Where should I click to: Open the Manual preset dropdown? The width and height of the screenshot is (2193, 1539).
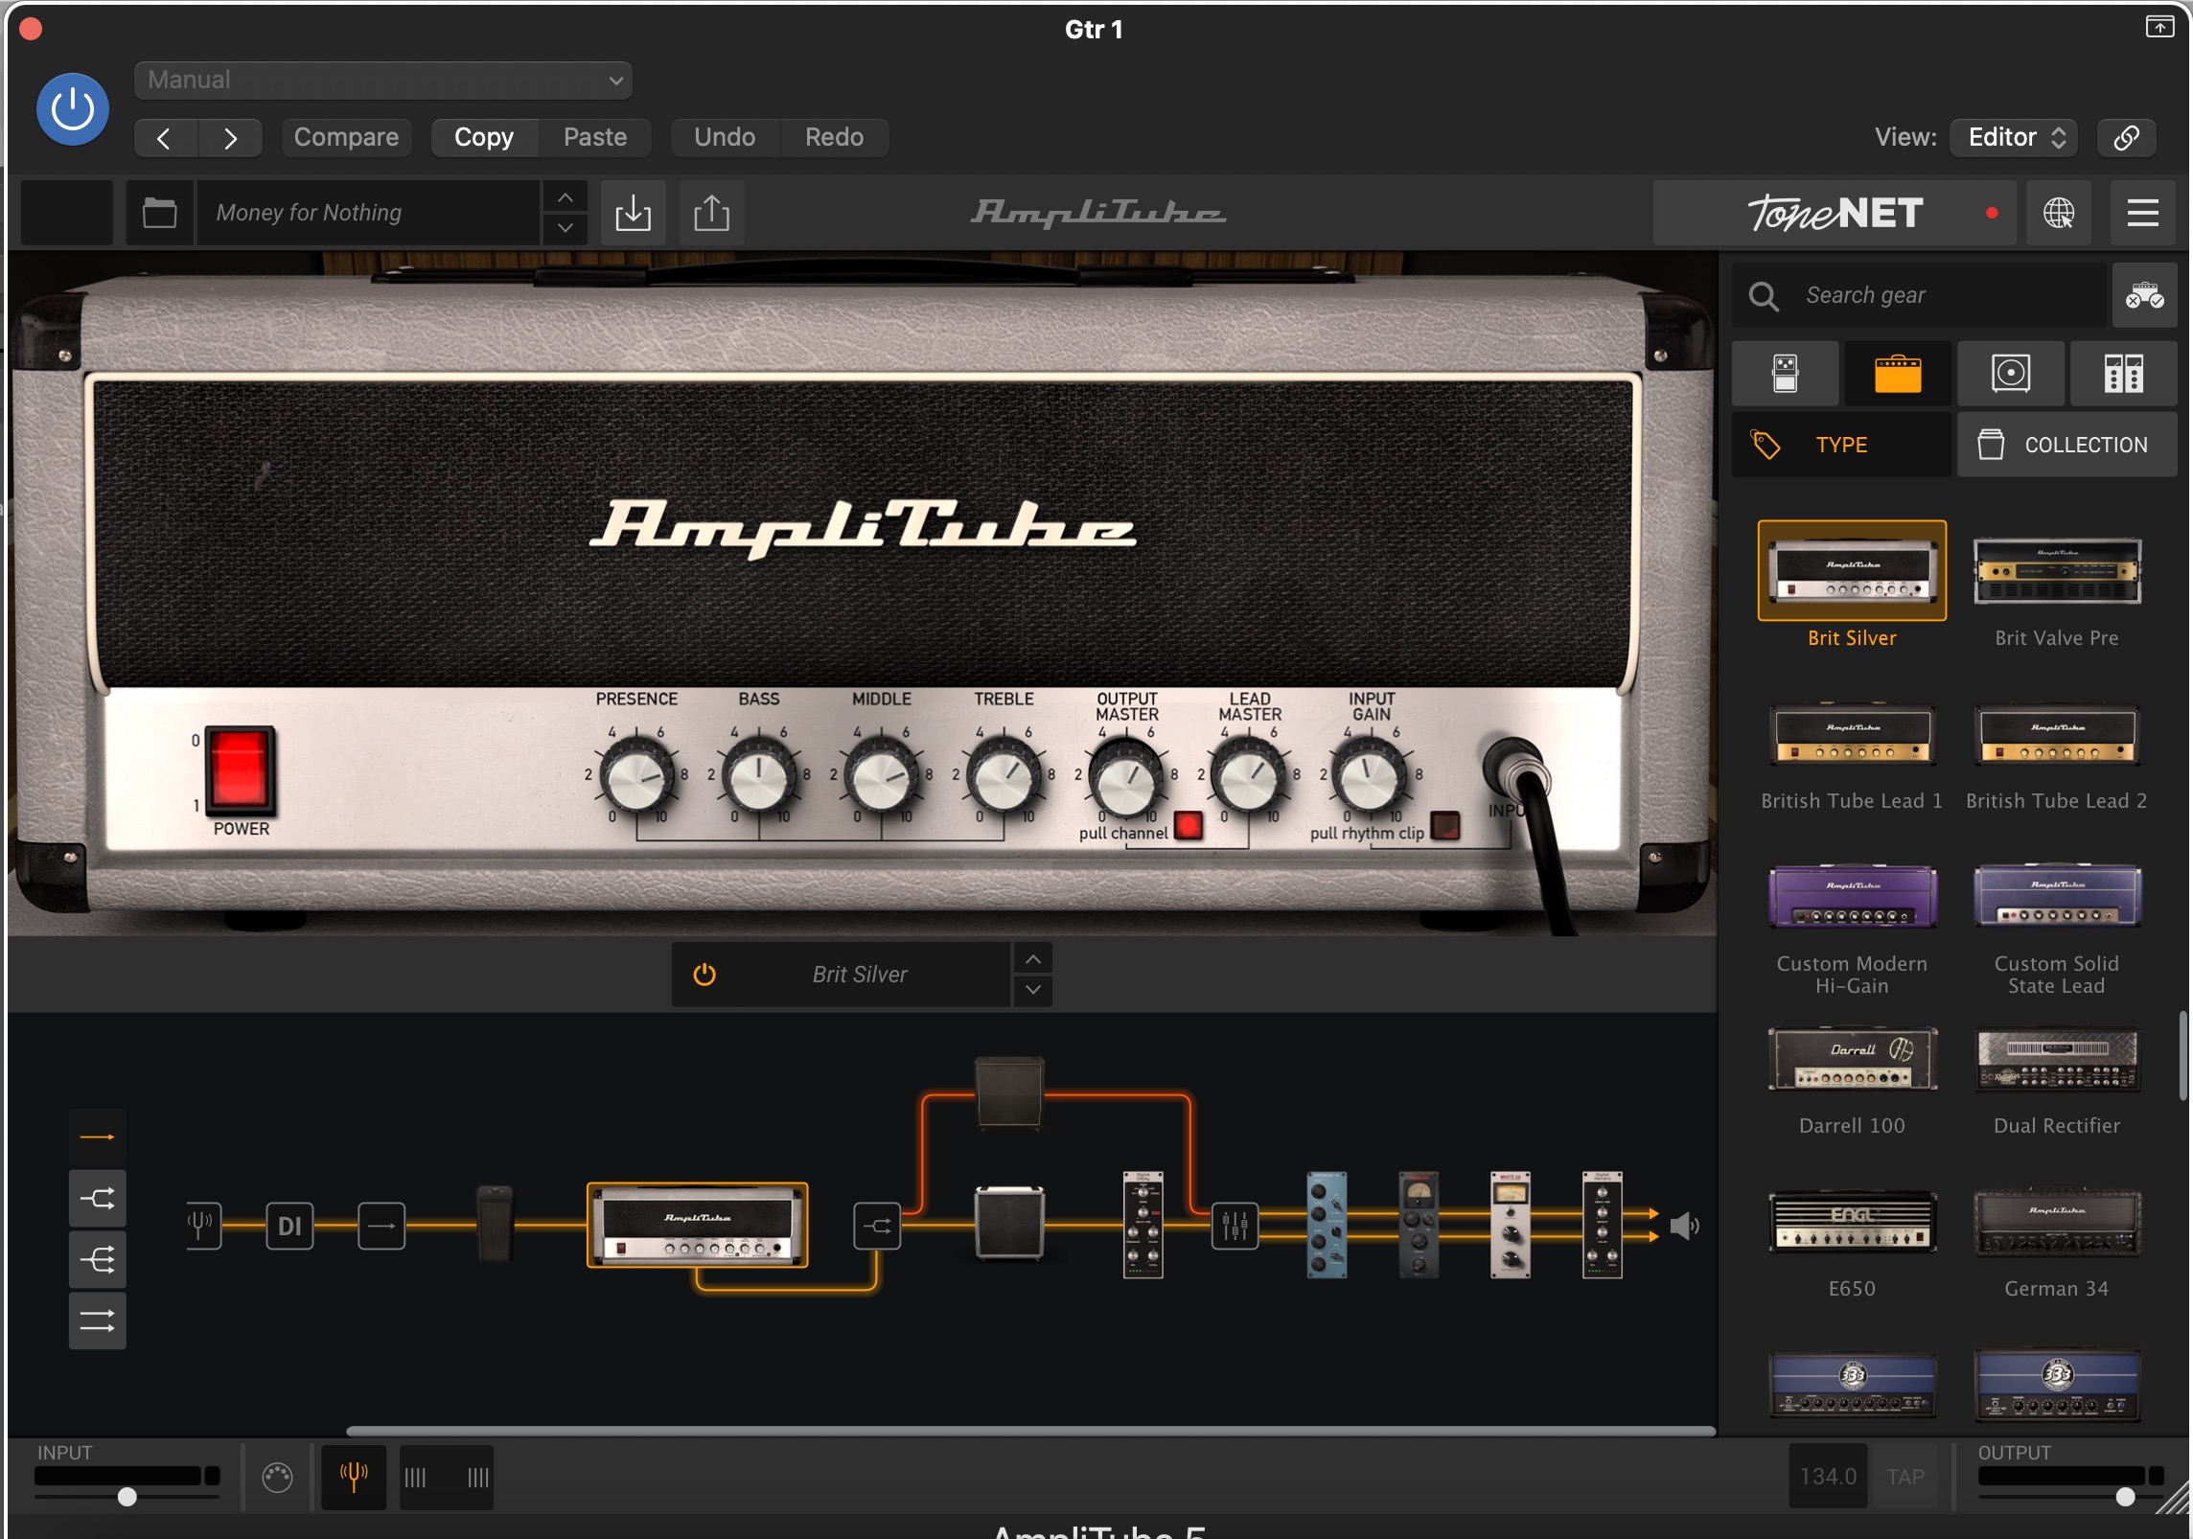click(383, 80)
